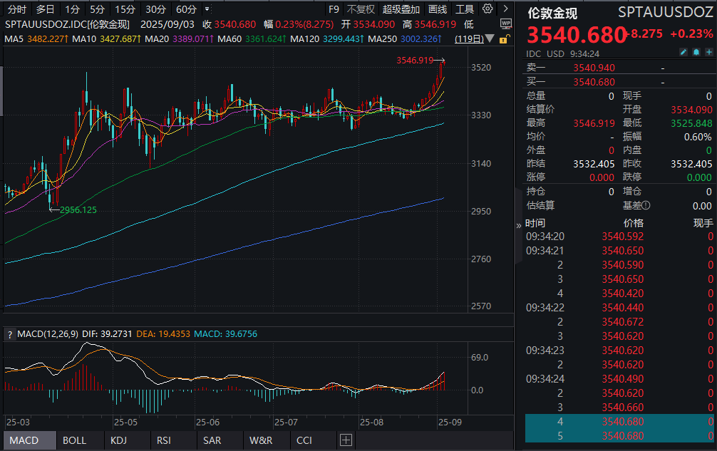717x451 pixels.
Task: Click the pencil edit icon beside quote
Action: pos(683,53)
